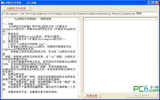Click the last line 本程序有何不足

click(x=33, y=92)
